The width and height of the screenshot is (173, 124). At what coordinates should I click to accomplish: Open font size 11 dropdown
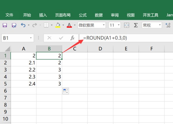119,25
